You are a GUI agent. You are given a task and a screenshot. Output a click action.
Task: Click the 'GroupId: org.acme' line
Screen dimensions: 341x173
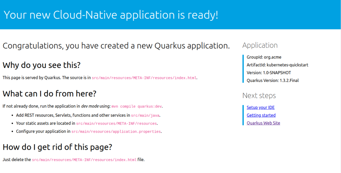point(264,57)
